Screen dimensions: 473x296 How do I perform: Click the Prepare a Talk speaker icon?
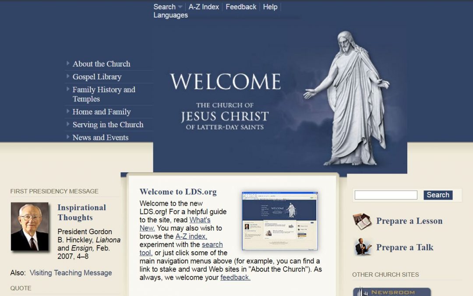click(x=362, y=247)
